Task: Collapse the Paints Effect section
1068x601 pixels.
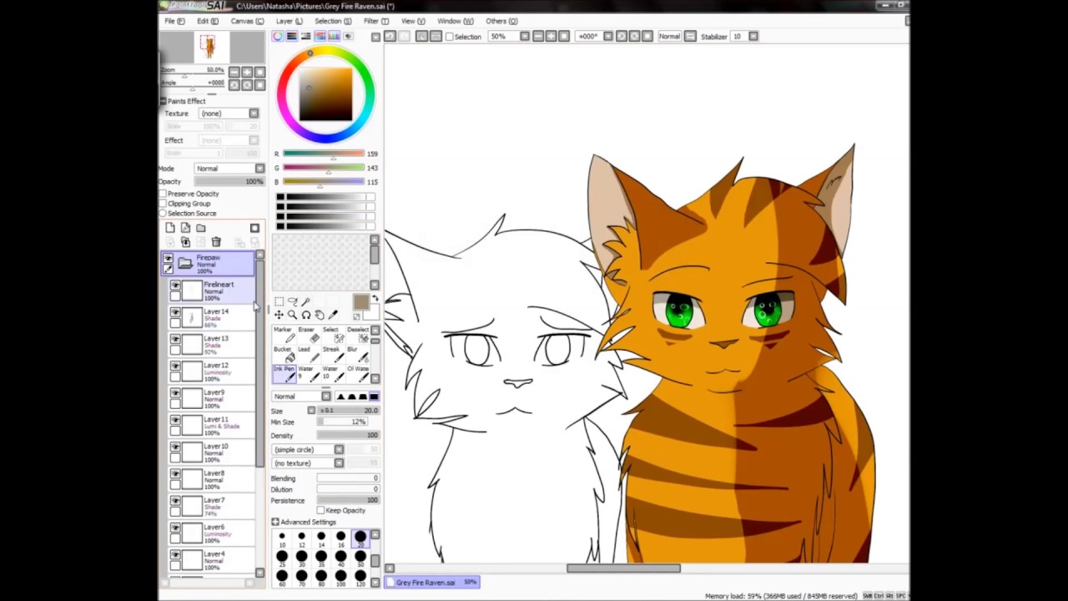Action: [x=164, y=101]
